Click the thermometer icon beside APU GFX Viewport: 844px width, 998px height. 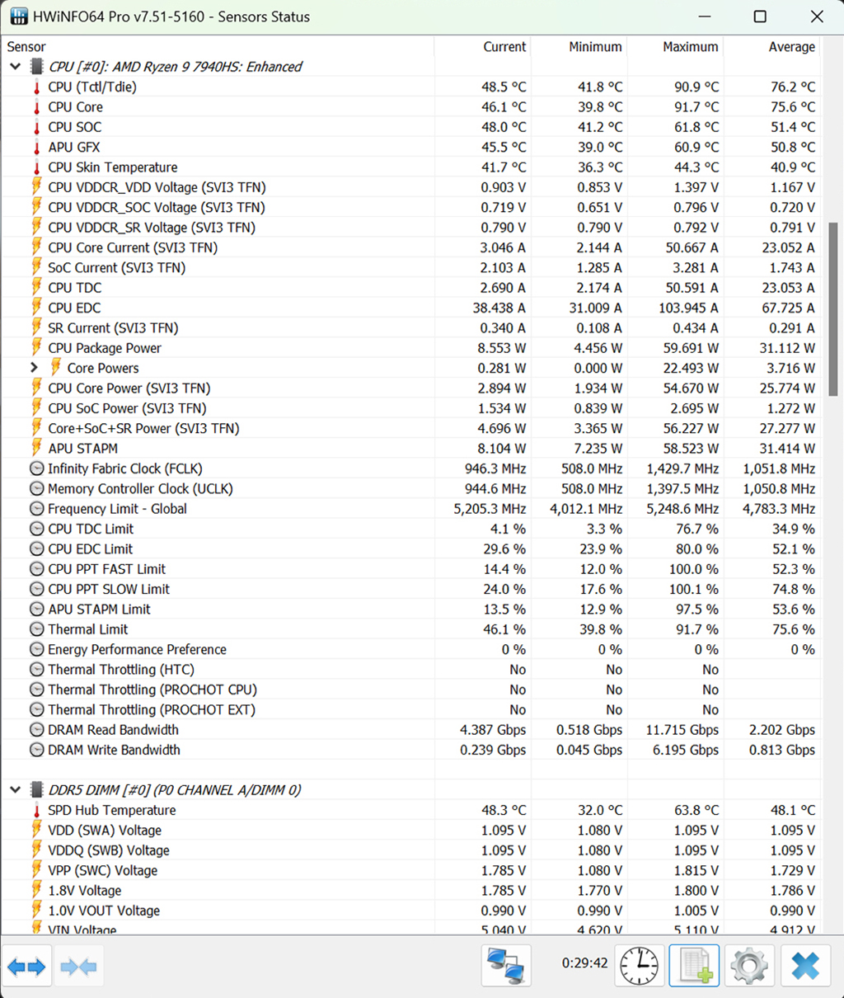point(36,147)
